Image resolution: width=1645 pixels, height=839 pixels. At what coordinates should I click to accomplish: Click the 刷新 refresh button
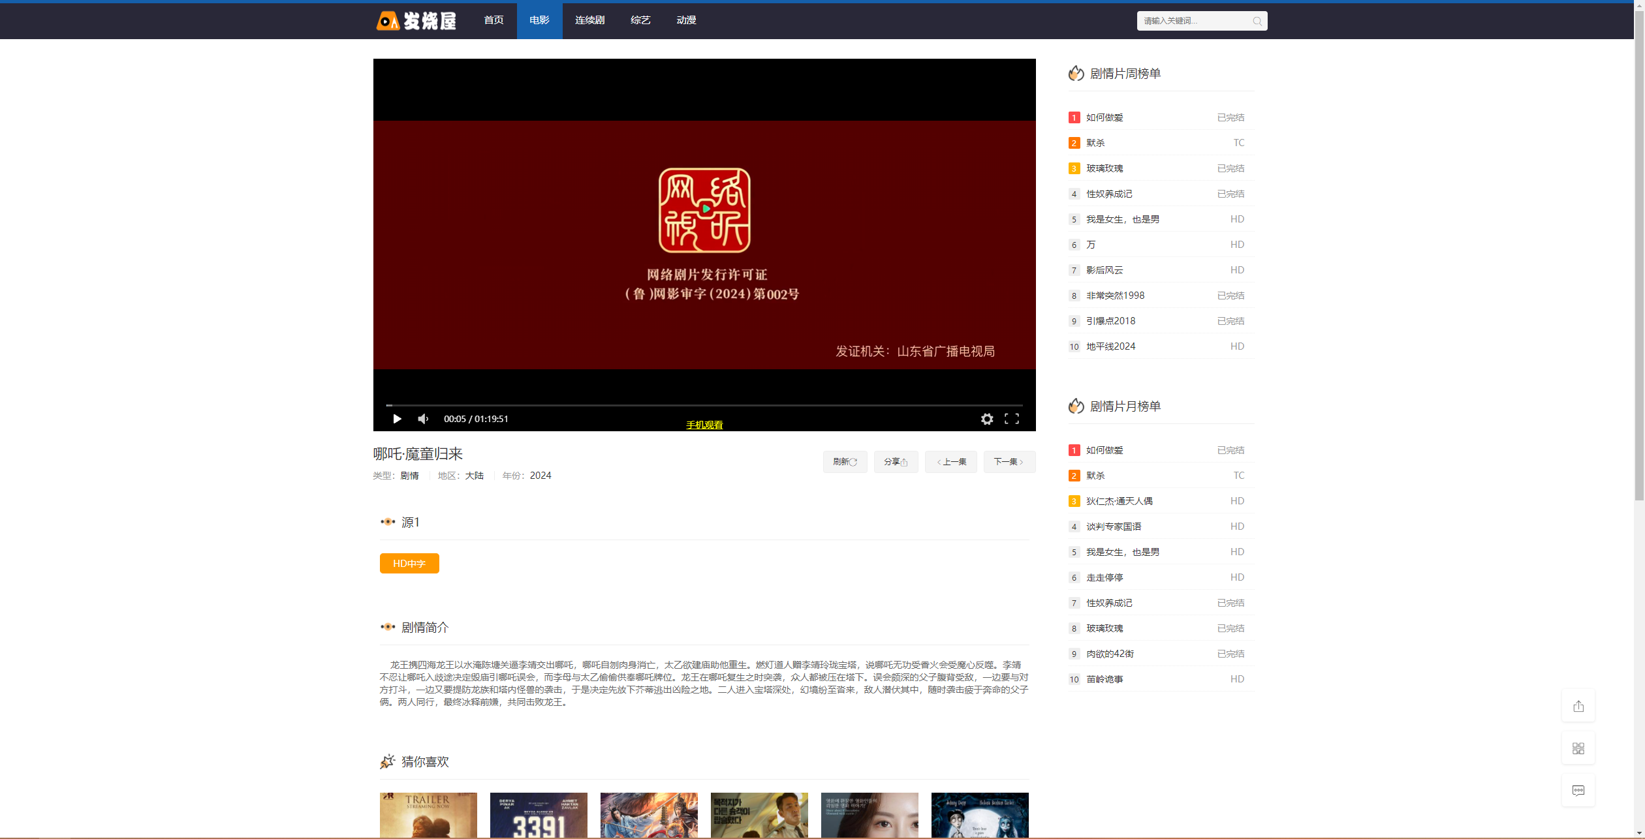click(845, 462)
